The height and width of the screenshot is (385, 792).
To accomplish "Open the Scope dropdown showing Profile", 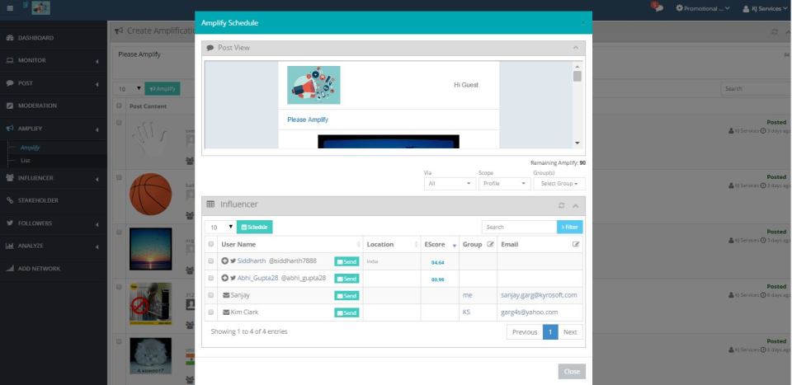I will pos(502,184).
